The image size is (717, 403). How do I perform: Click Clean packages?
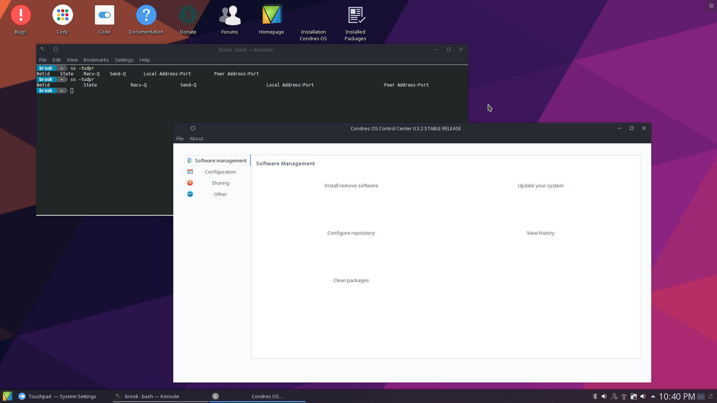pos(351,280)
